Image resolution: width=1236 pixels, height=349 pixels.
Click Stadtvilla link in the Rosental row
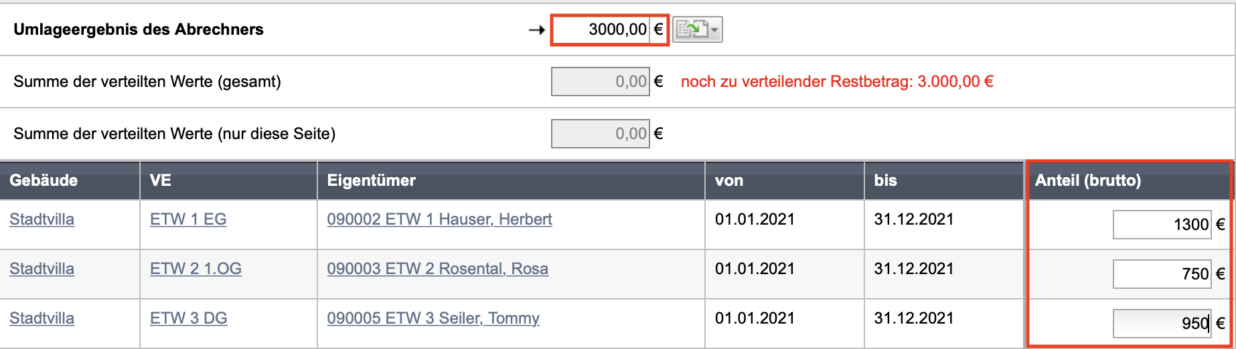coord(42,269)
